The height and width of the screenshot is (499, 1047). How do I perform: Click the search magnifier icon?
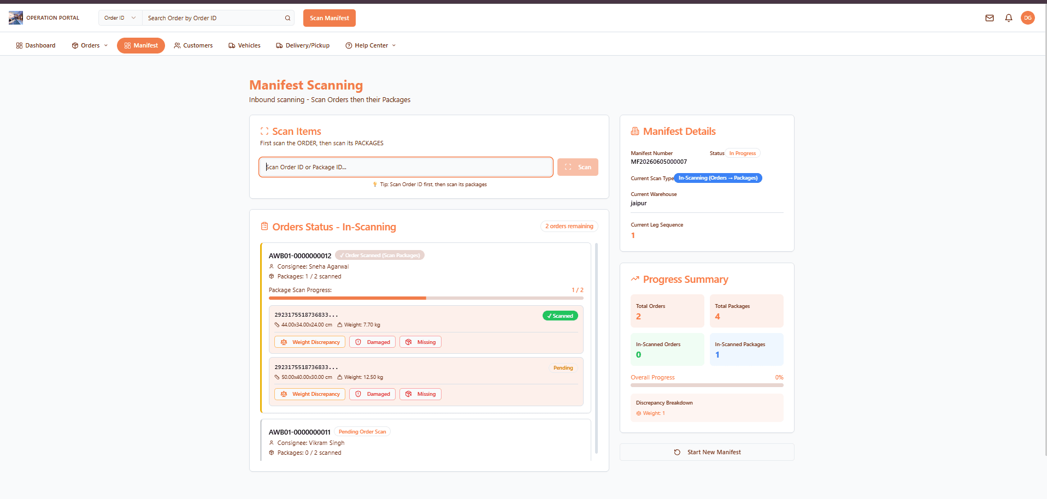(x=287, y=18)
